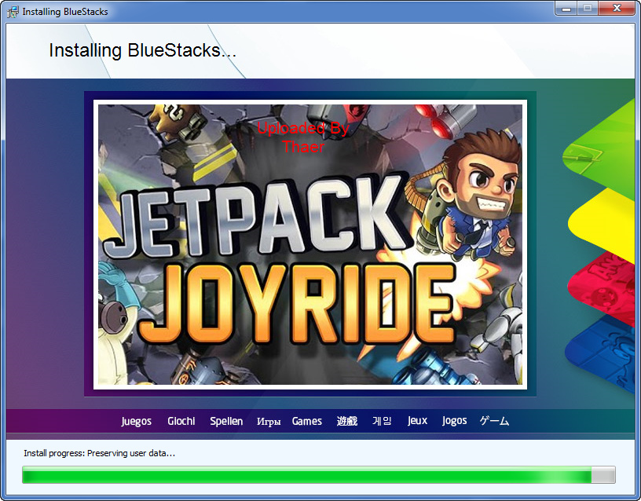Image resolution: width=641 pixels, height=501 pixels.
Task: Click the Japanese 'ゲーム' label
Action: 494,421
